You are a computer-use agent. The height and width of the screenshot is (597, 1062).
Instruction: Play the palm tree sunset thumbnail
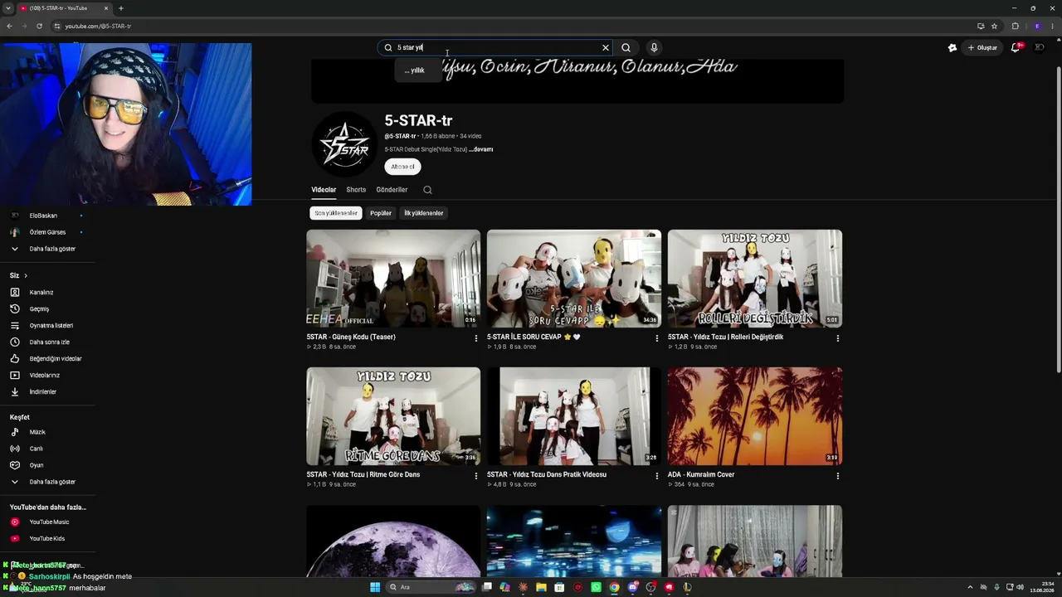[755, 416]
